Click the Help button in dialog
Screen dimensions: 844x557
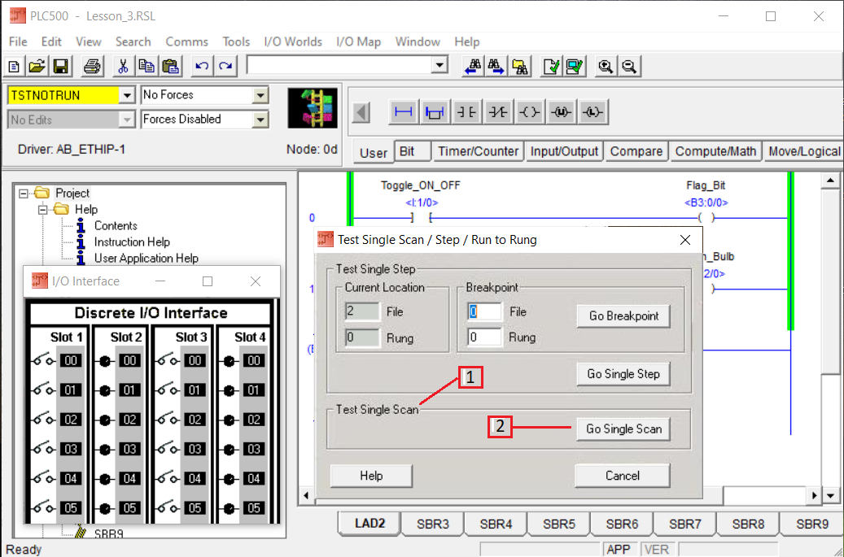(x=371, y=476)
